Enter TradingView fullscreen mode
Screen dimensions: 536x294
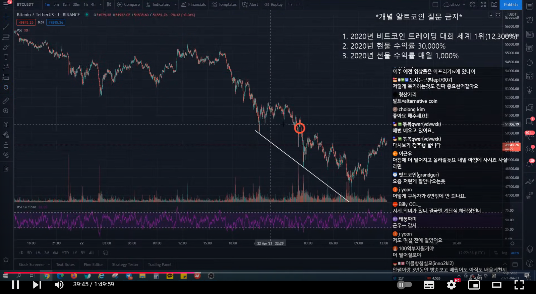(x=483, y=5)
